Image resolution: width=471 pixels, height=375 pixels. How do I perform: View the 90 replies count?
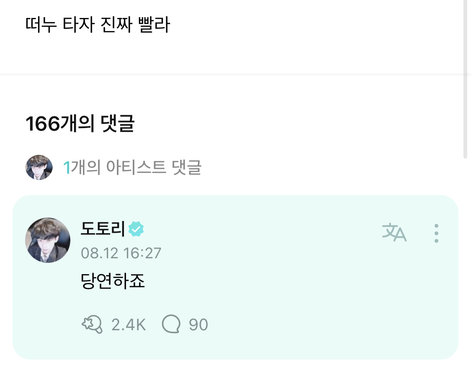pos(198,325)
